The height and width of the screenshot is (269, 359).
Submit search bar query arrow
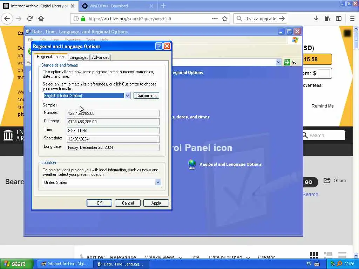pos(282,19)
